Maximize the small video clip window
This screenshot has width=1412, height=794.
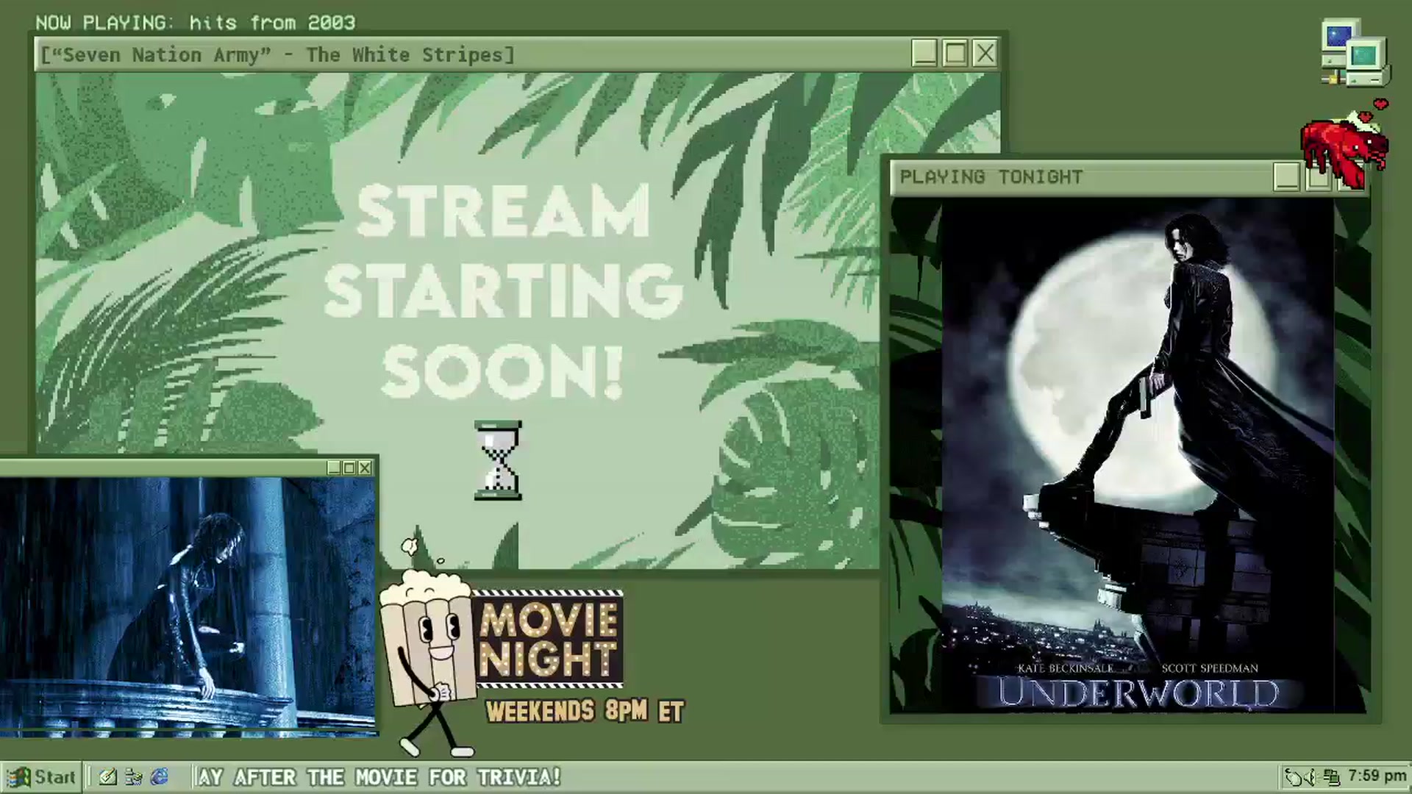coord(349,468)
